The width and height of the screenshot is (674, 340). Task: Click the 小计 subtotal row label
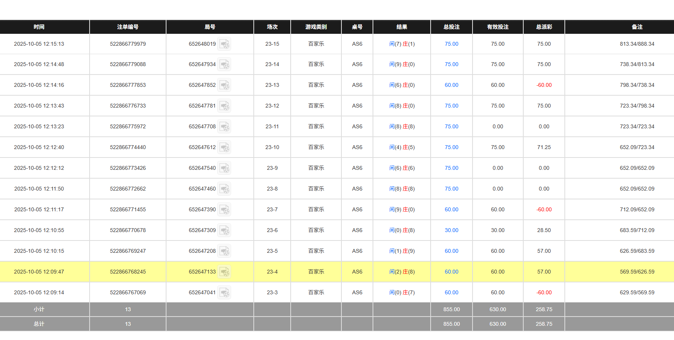tap(39, 309)
